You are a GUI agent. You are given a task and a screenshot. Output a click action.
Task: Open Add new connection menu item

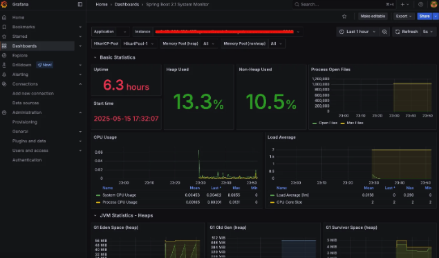(33, 93)
